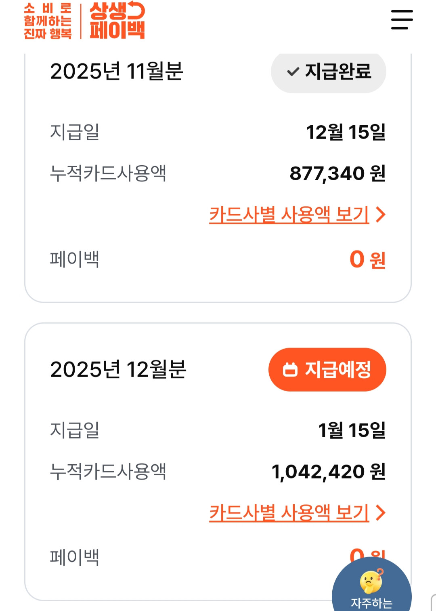
Task: Expand November card usage via chevron arrow
Action: (380, 215)
